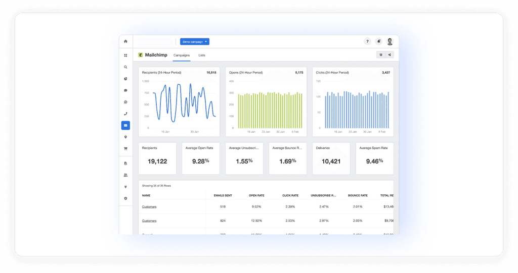Image resolution: width=518 pixels, height=273 pixels.
Task: Click the 3,437 clicks chart total
Action: (386, 73)
